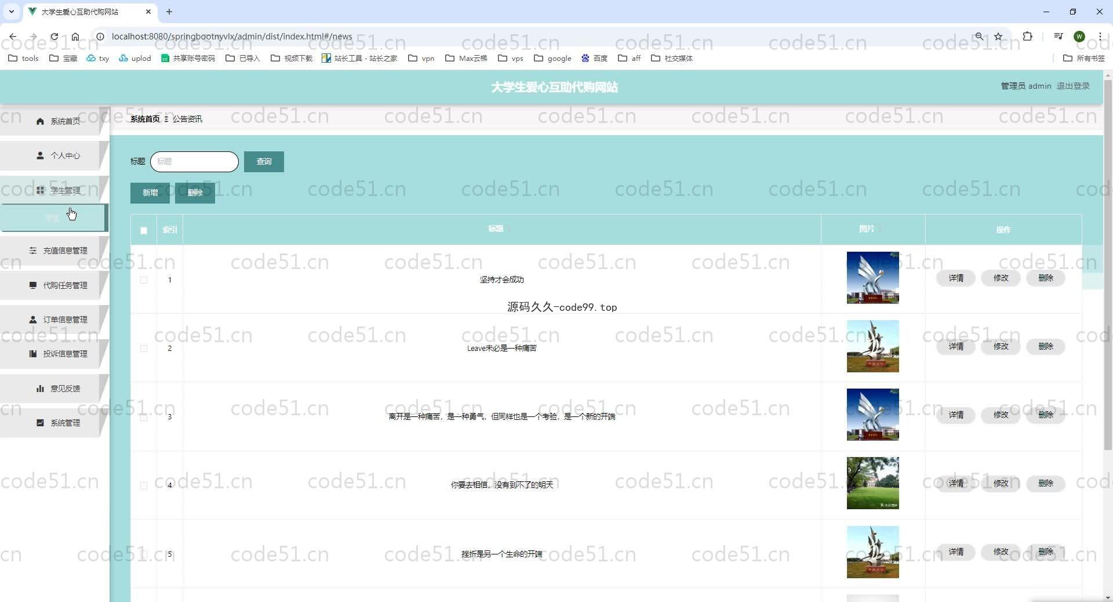Click 修改 for 坚持才会成功 row

(x=1001, y=278)
